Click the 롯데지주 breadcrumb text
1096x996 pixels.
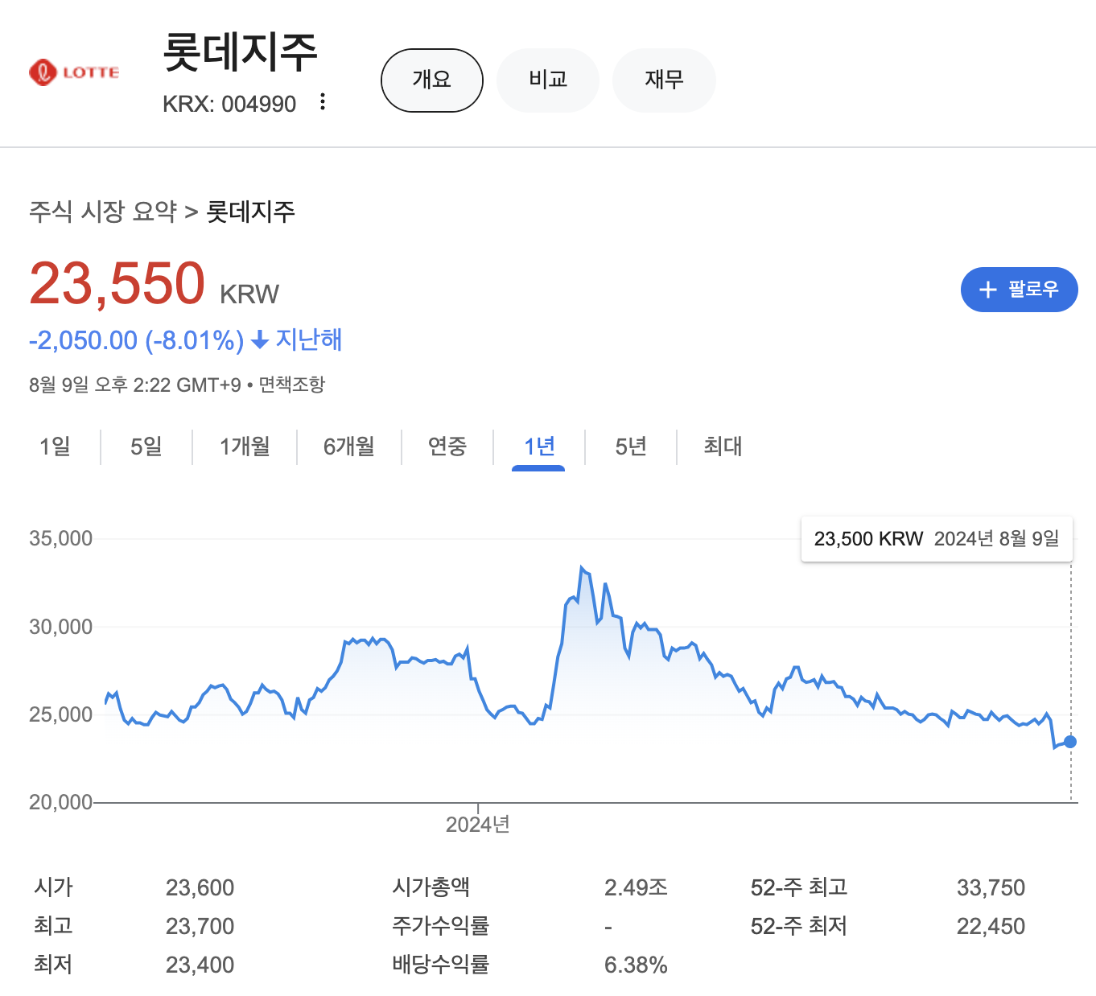pyautogui.click(x=251, y=212)
